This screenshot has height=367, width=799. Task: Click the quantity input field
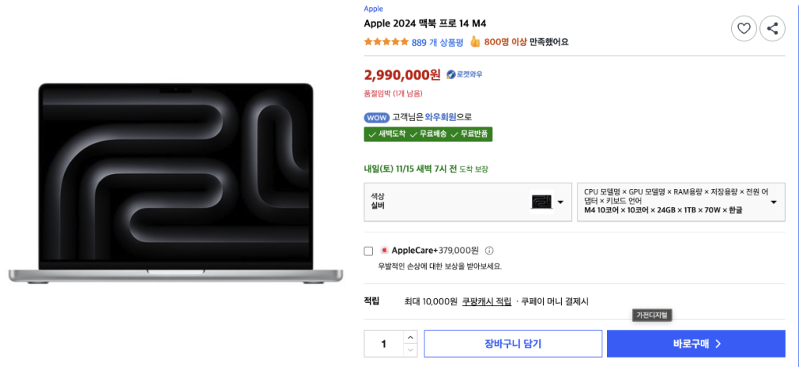384,344
